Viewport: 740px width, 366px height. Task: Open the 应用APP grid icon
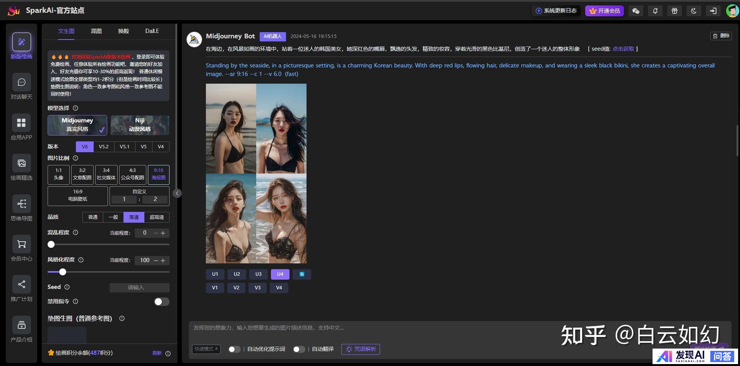pyautogui.click(x=21, y=123)
